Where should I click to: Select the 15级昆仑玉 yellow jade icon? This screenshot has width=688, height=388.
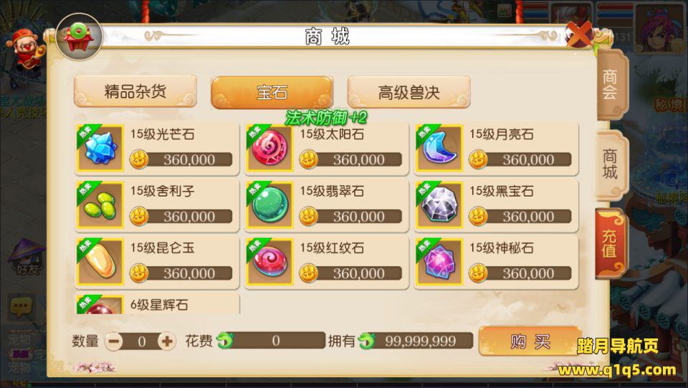(x=100, y=262)
